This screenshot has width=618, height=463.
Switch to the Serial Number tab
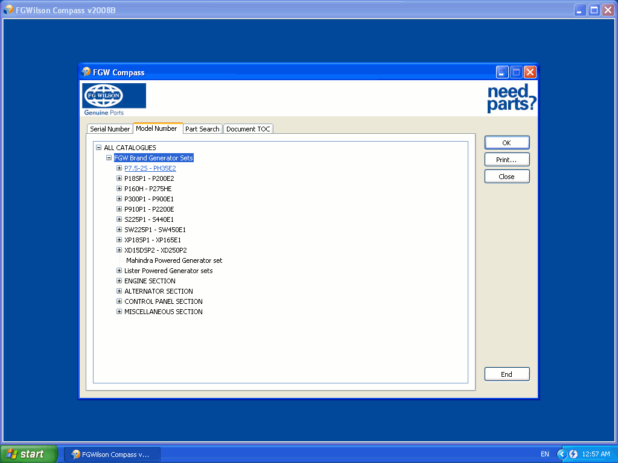coord(110,129)
